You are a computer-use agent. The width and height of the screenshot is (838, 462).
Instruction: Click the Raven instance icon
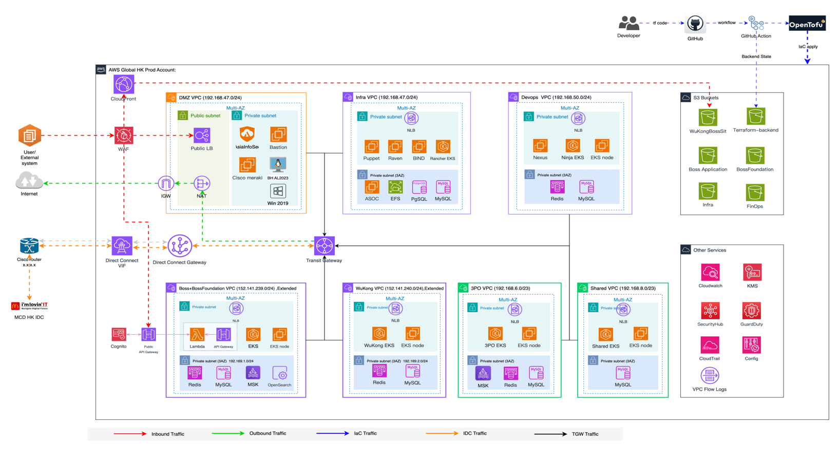(395, 146)
